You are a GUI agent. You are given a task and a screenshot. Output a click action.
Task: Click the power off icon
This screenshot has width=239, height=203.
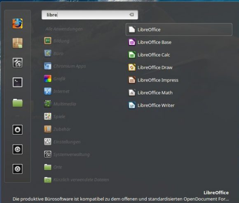pyautogui.click(x=18, y=169)
